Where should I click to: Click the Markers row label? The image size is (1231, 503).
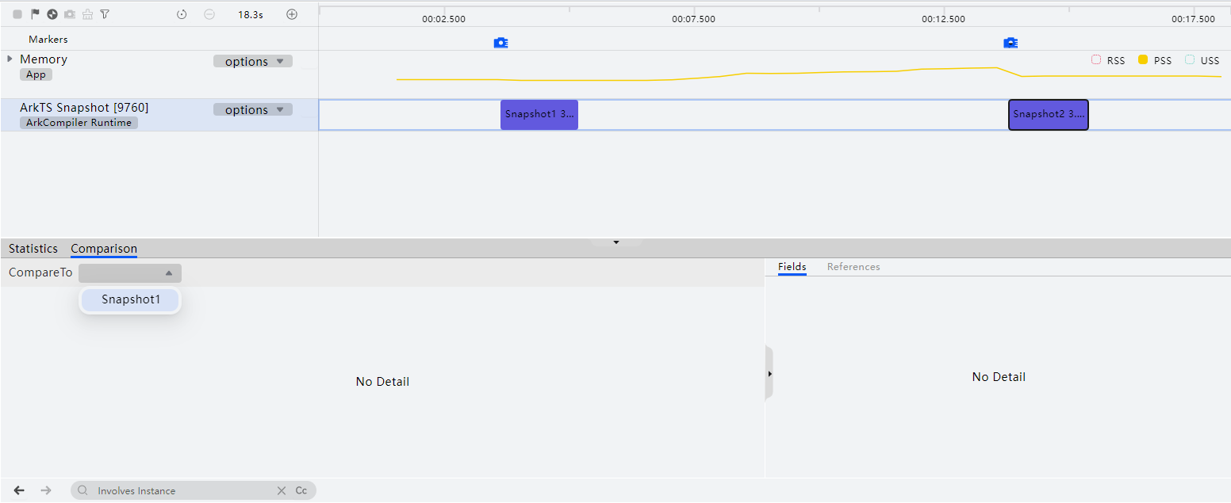click(48, 39)
